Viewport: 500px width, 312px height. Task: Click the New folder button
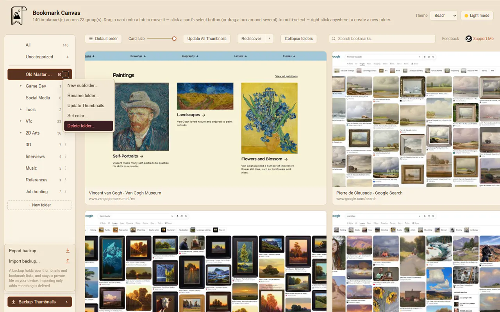click(x=39, y=205)
